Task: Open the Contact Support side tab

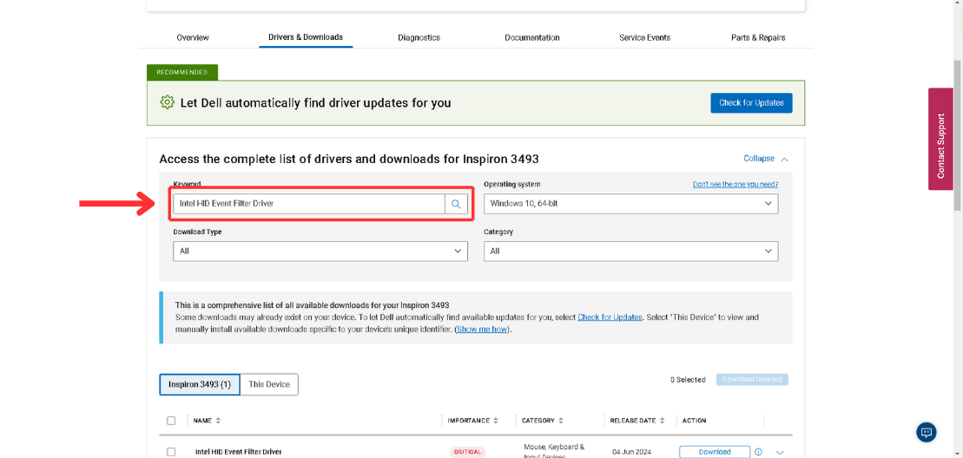Action: (x=940, y=139)
